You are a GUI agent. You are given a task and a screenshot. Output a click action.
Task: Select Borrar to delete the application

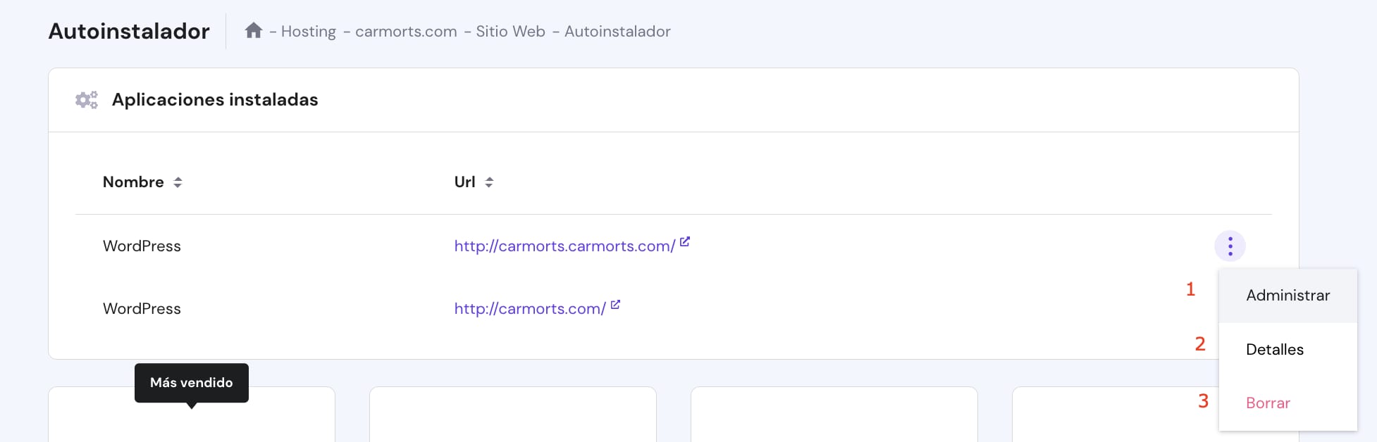(1268, 403)
